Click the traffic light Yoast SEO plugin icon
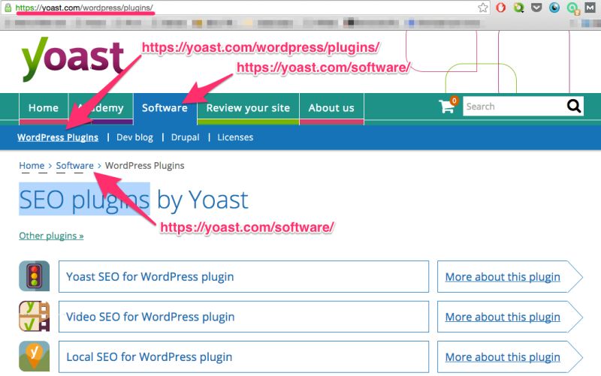 tap(34, 276)
